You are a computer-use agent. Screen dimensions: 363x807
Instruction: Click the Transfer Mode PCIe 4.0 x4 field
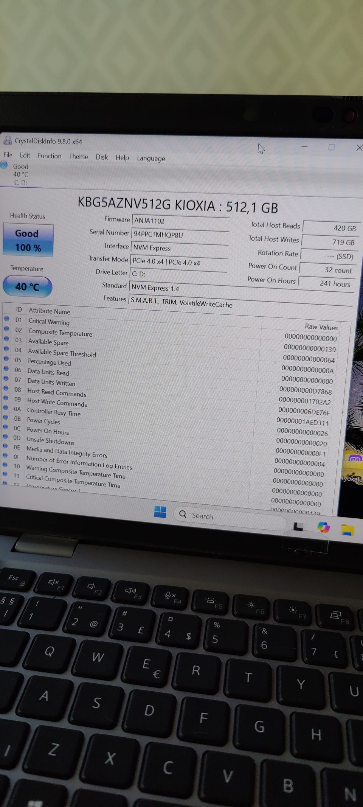click(x=178, y=262)
